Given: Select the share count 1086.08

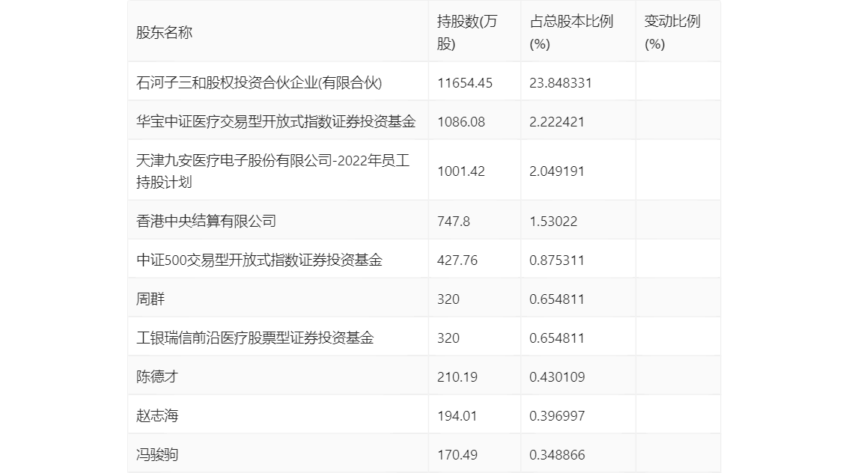Looking at the screenshot, I should 460,122.
